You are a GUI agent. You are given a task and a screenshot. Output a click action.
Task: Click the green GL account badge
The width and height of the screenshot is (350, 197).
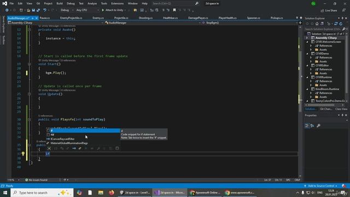[x=313, y=4]
